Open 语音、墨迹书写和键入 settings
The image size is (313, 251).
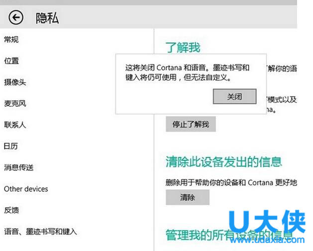(40, 232)
